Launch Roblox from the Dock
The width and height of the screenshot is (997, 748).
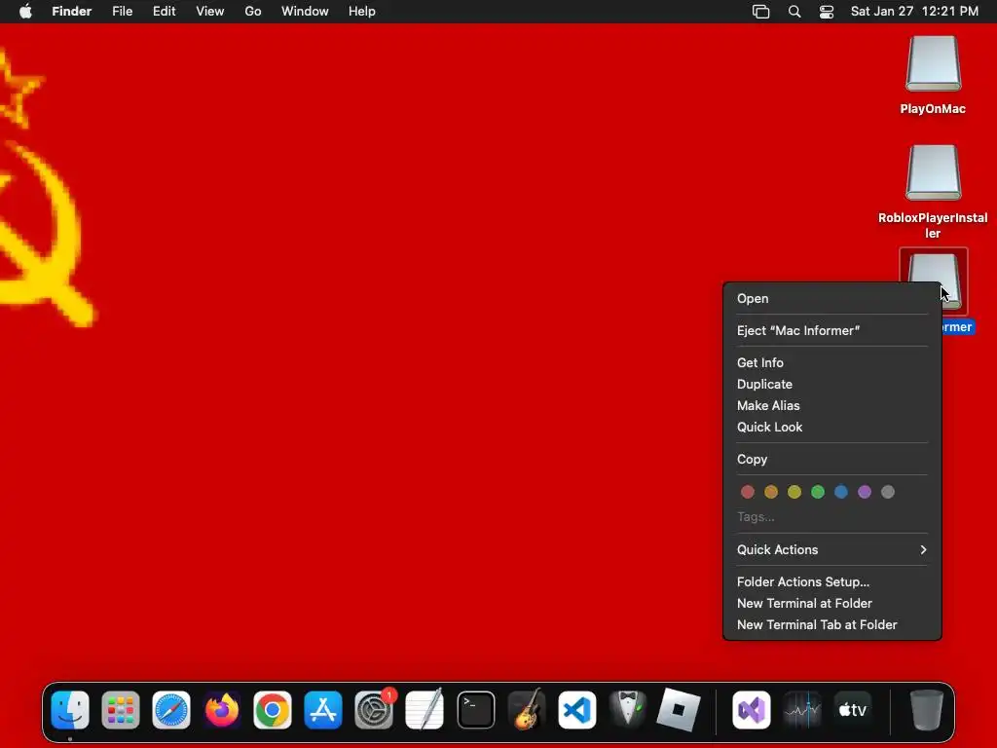(x=679, y=710)
